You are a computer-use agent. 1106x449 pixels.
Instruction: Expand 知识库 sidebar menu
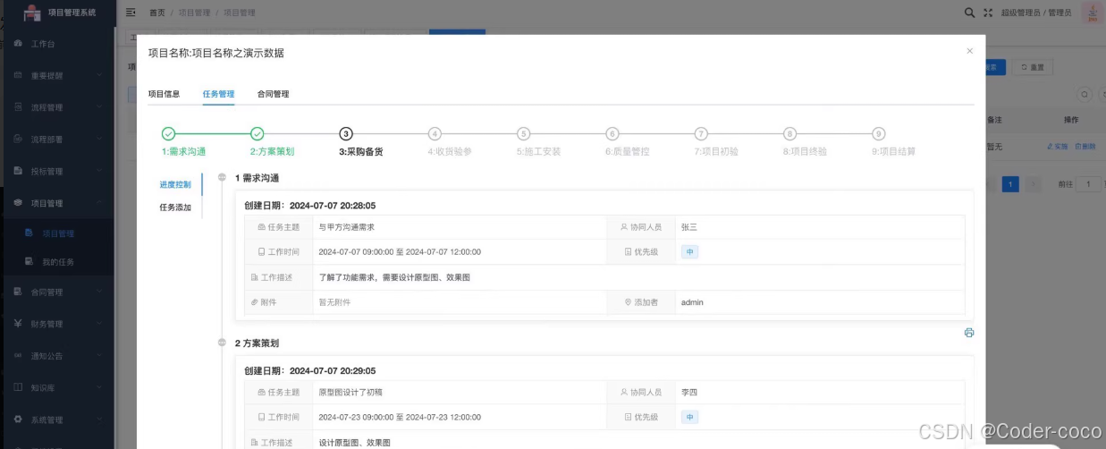pyautogui.click(x=57, y=388)
